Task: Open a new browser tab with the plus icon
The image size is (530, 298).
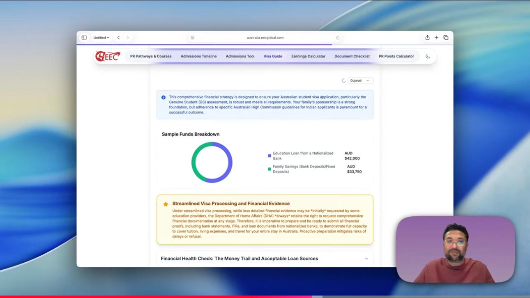Action: (436, 37)
